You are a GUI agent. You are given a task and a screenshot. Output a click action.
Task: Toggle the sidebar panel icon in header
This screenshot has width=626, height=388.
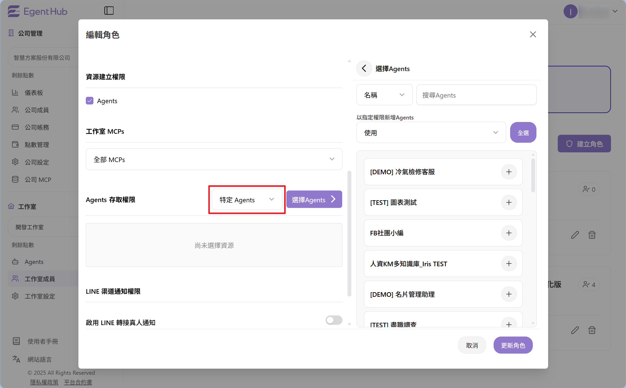[x=109, y=11]
